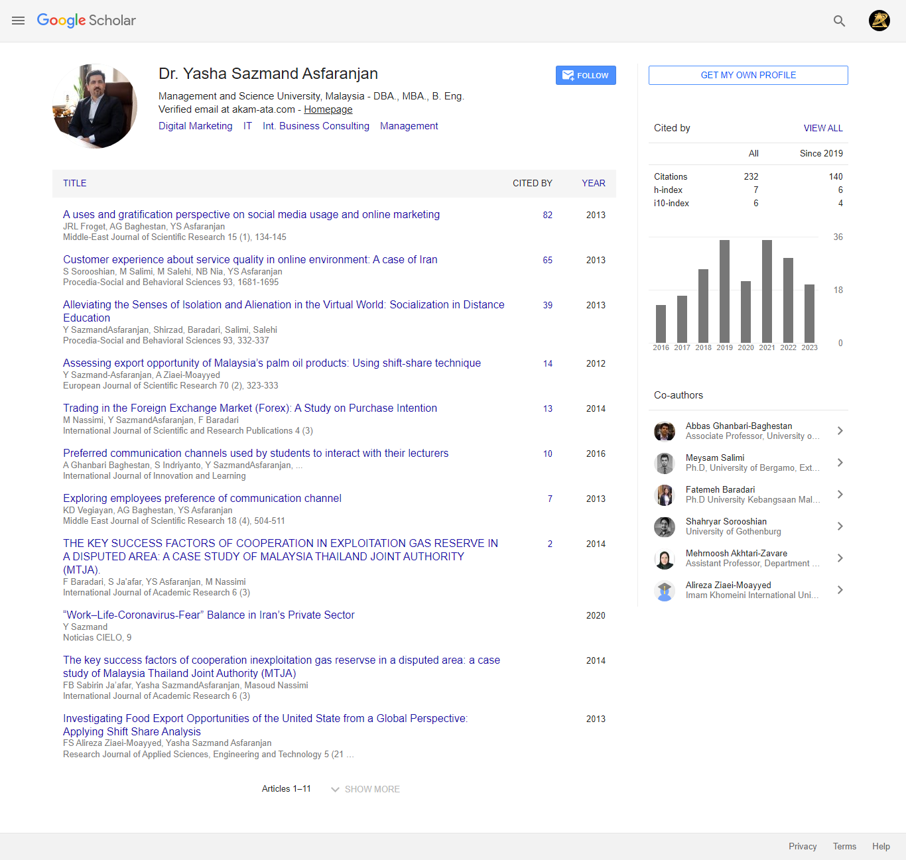Open Trading in the Forex Market article

[x=250, y=408]
